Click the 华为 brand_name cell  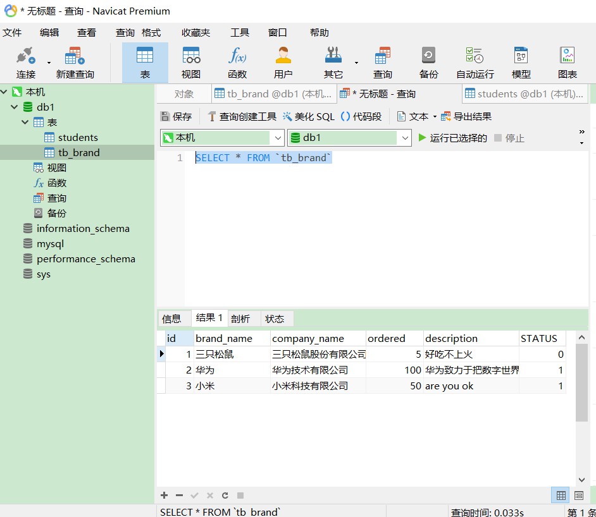click(232, 370)
